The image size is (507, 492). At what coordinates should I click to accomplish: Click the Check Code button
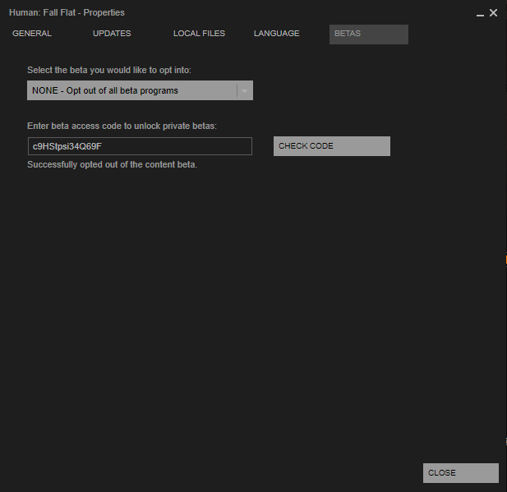[x=332, y=146]
